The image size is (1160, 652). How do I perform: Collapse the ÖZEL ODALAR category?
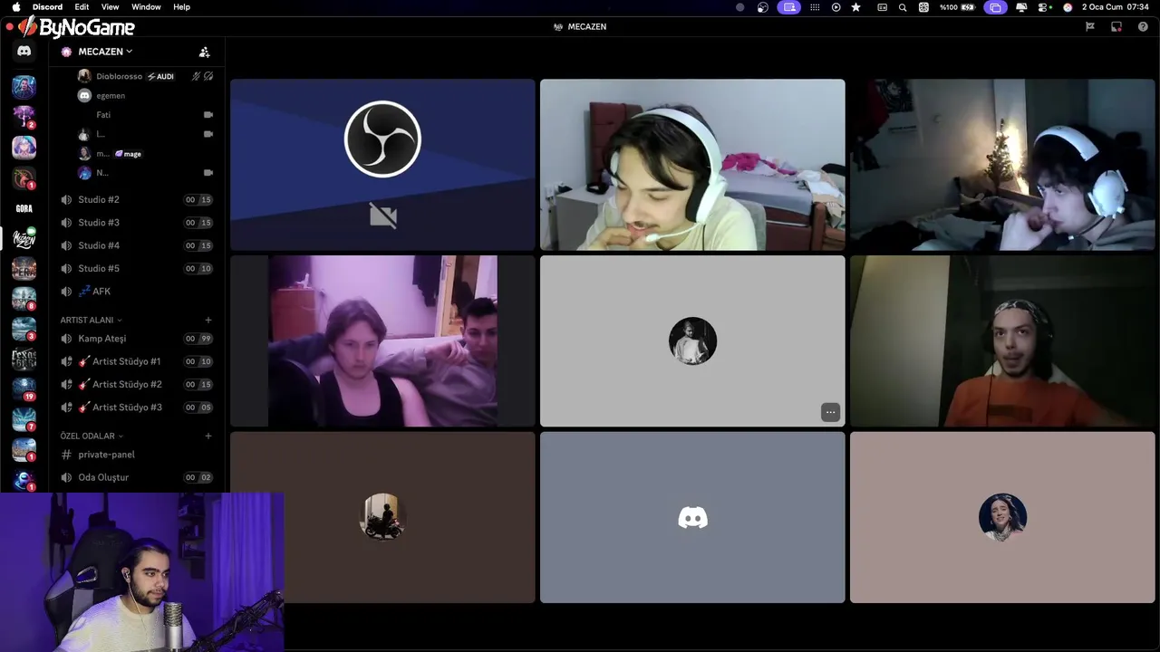pyautogui.click(x=92, y=436)
